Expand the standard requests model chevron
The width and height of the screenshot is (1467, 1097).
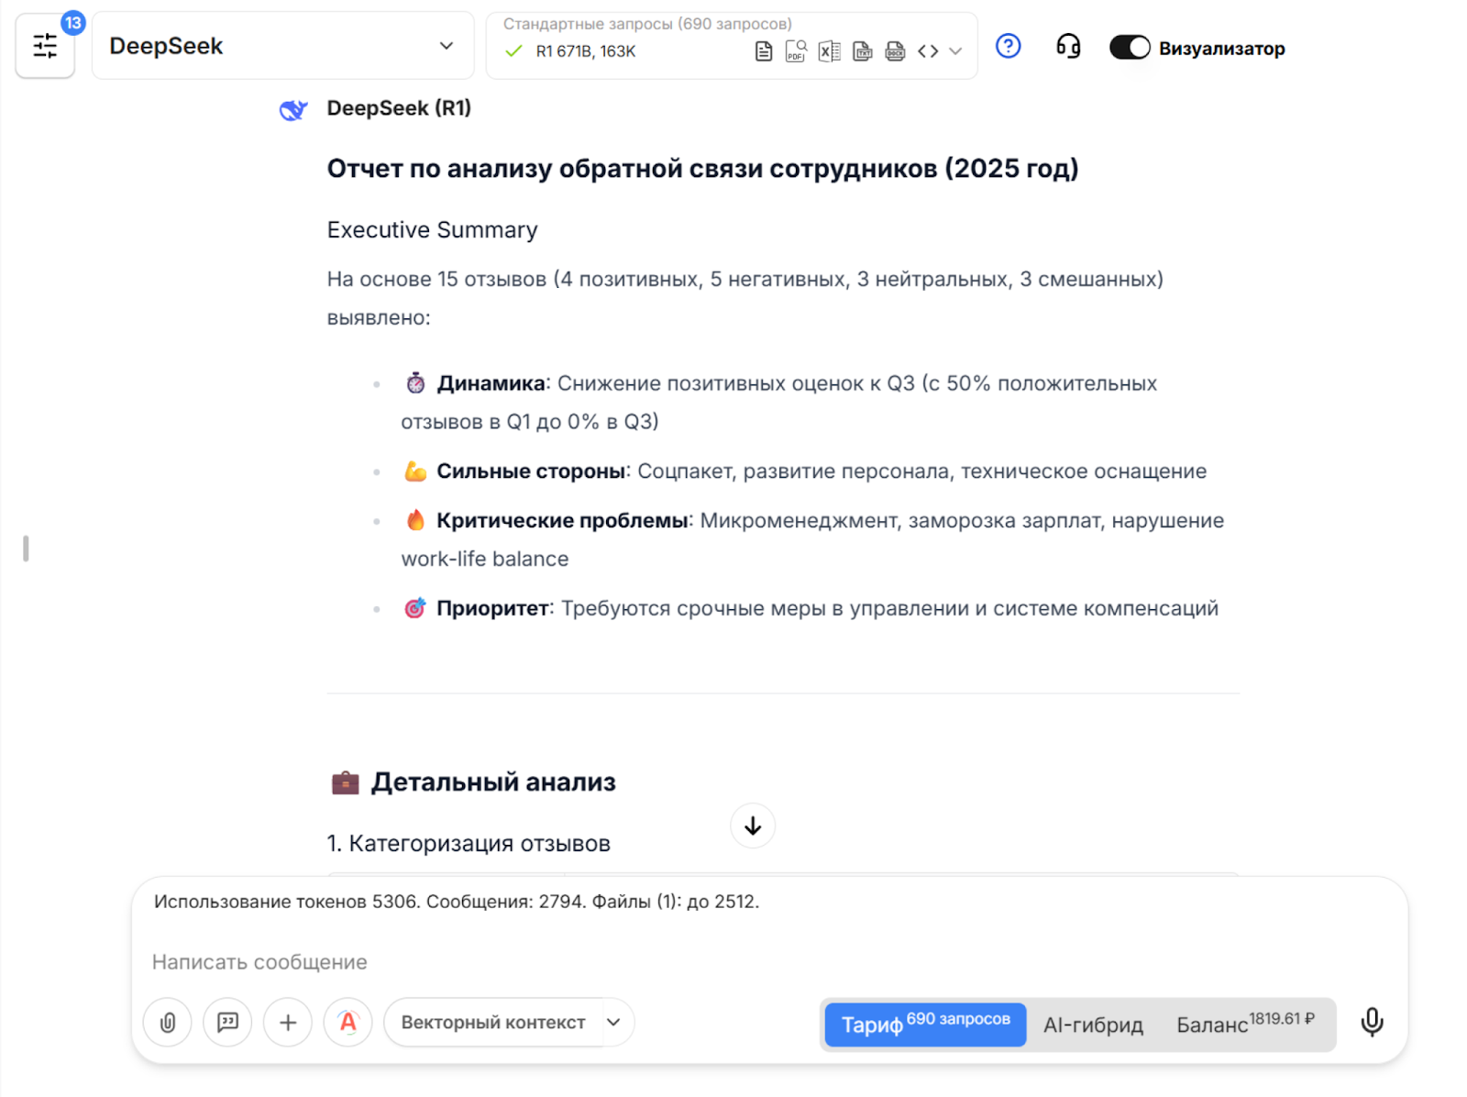[x=955, y=51]
